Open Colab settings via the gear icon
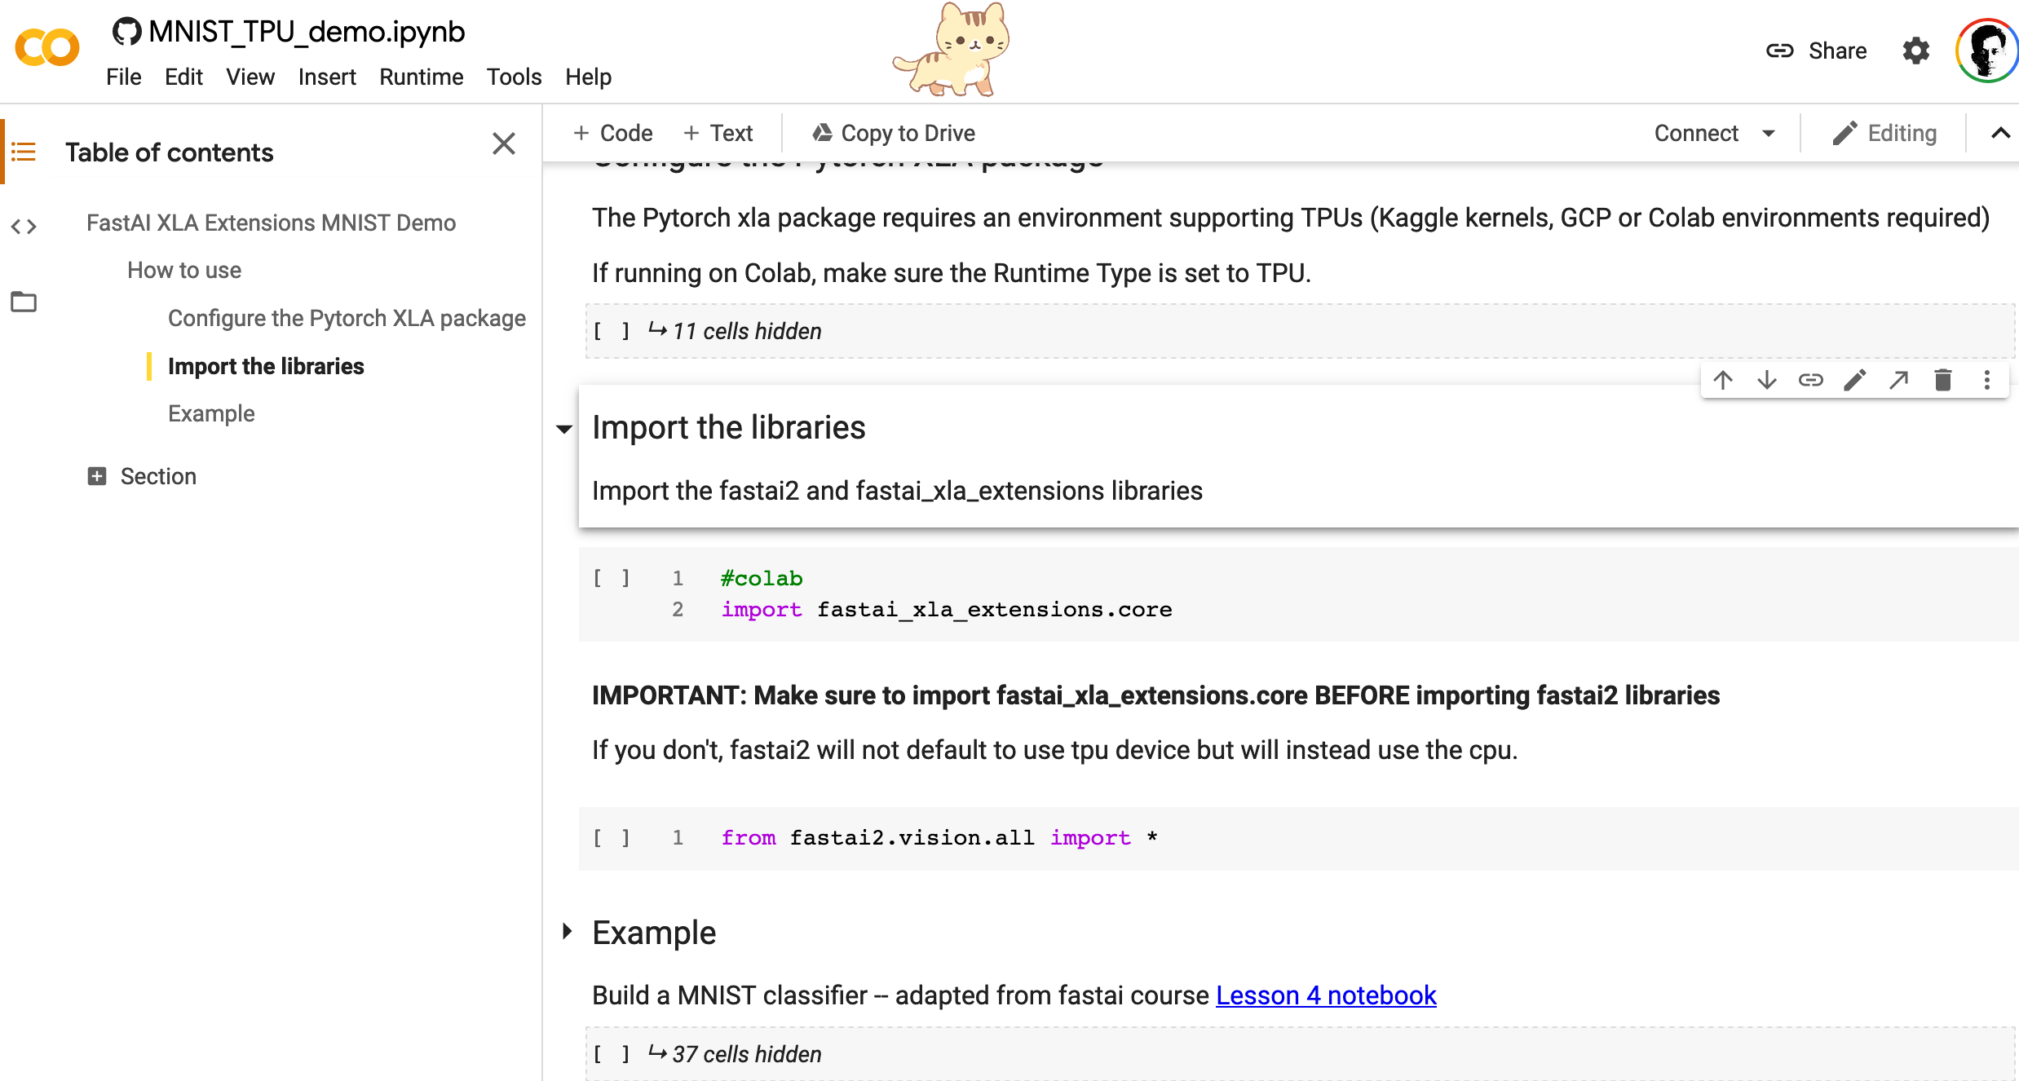2019x1081 pixels. point(1915,51)
